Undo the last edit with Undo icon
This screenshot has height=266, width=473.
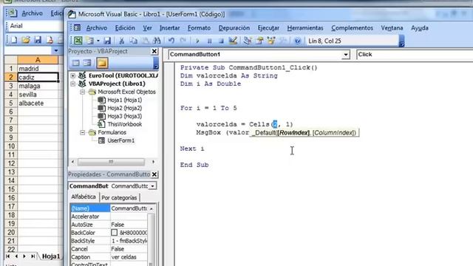171,41
